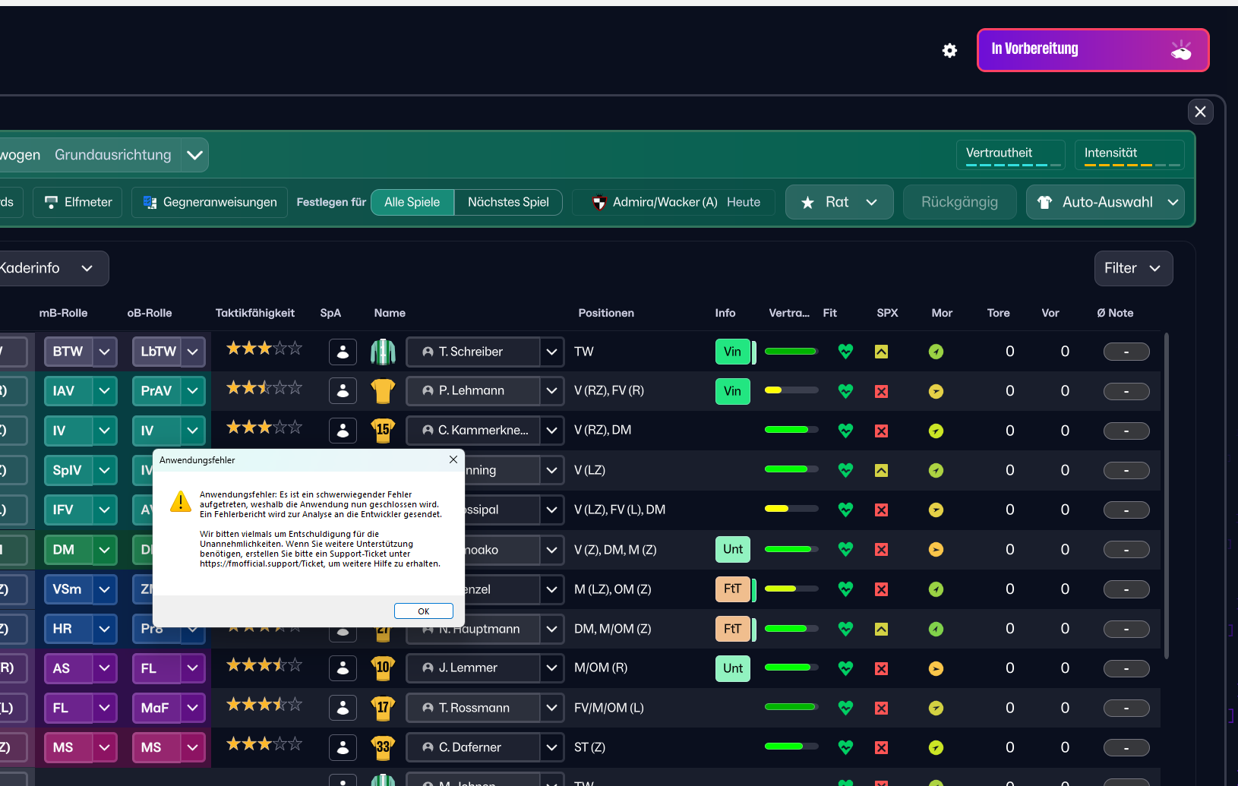
Task: Open the Filter dropdown
Action: click(1132, 268)
